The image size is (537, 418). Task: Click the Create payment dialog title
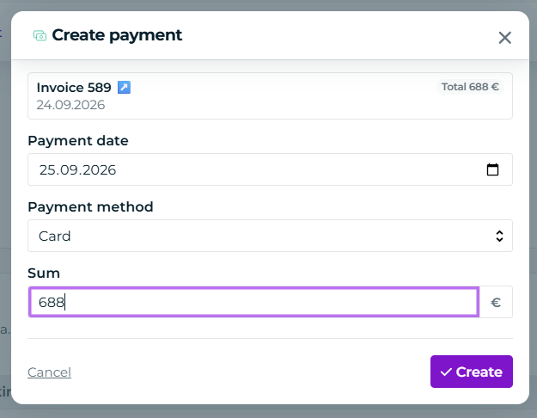click(x=117, y=35)
